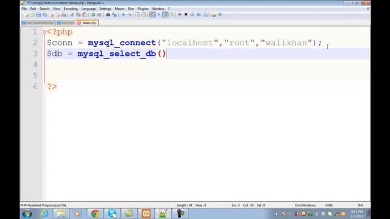Image resolution: width=390 pixels, height=219 pixels.
Task: Click line number 1 in margin
Action: click(35, 32)
